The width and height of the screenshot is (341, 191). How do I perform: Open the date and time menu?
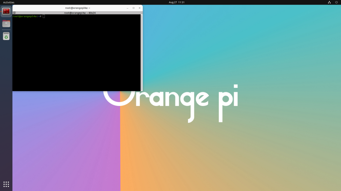point(177,2)
